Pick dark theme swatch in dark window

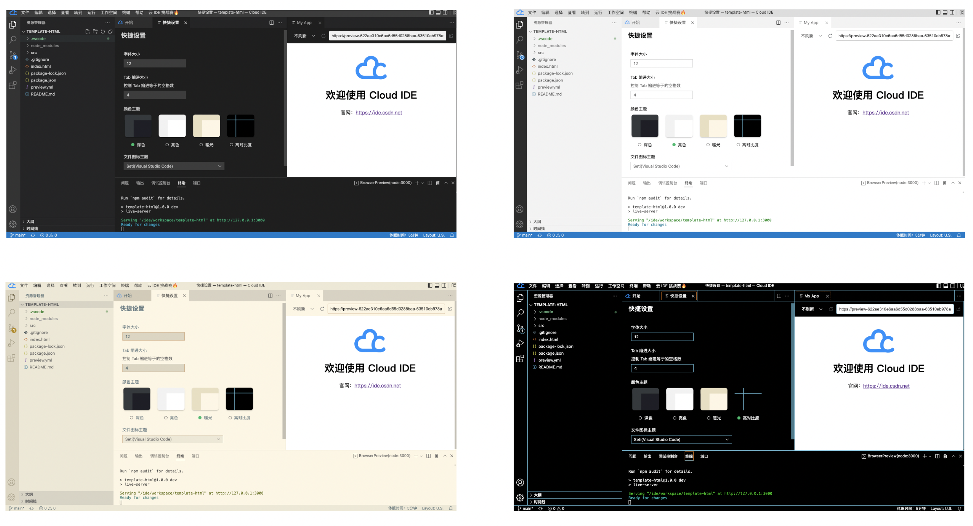[138, 126]
